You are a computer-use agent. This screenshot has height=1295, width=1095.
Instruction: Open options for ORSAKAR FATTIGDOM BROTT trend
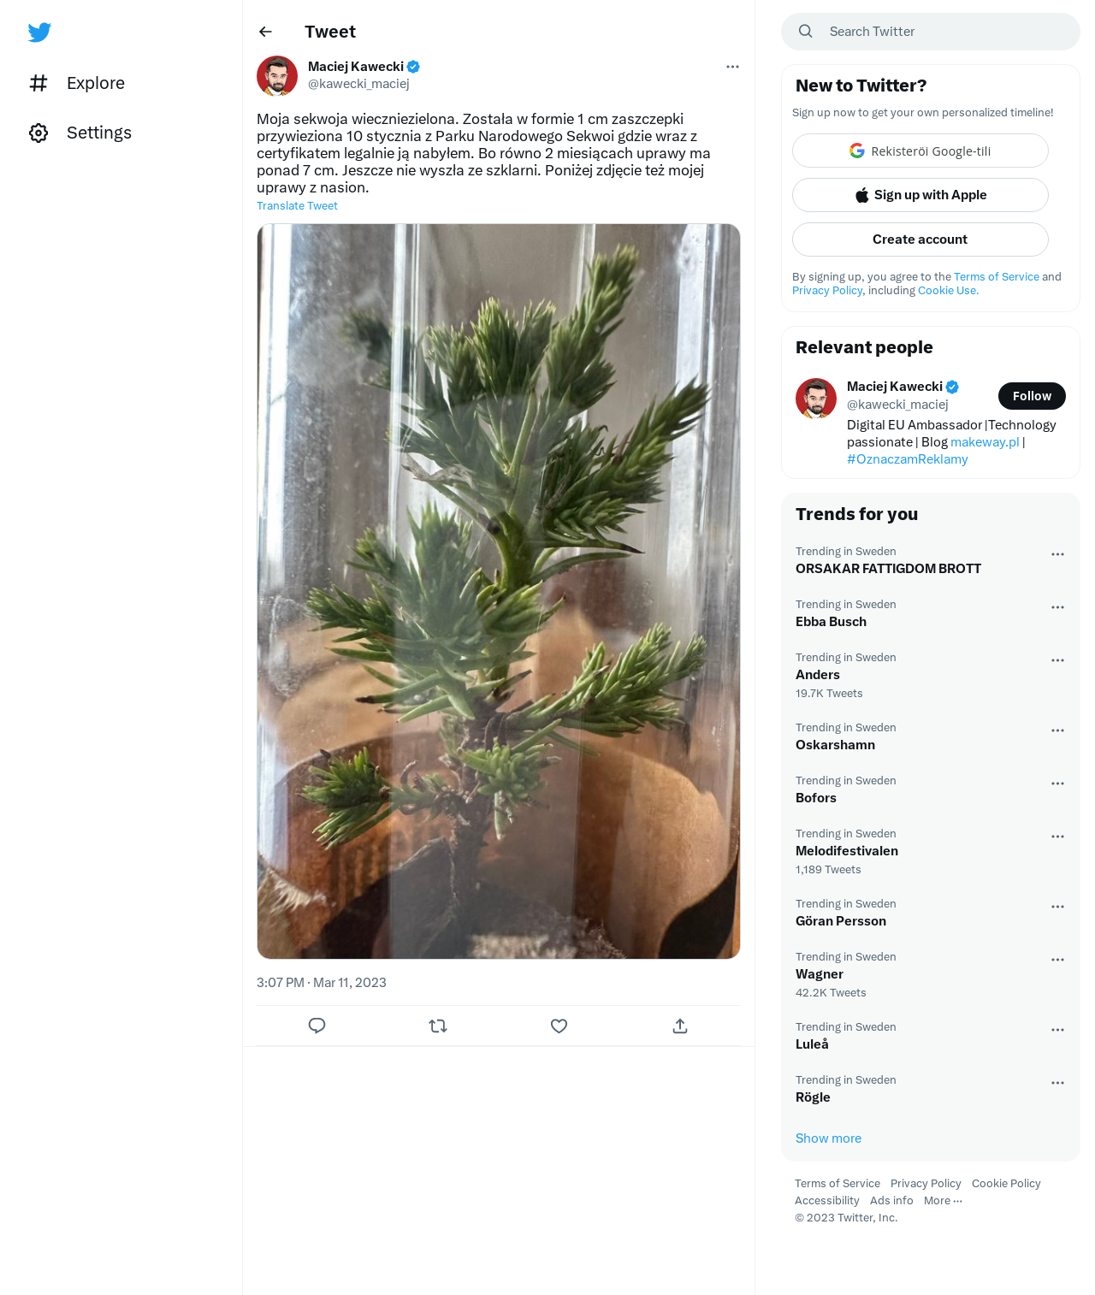click(x=1057, y=554)
